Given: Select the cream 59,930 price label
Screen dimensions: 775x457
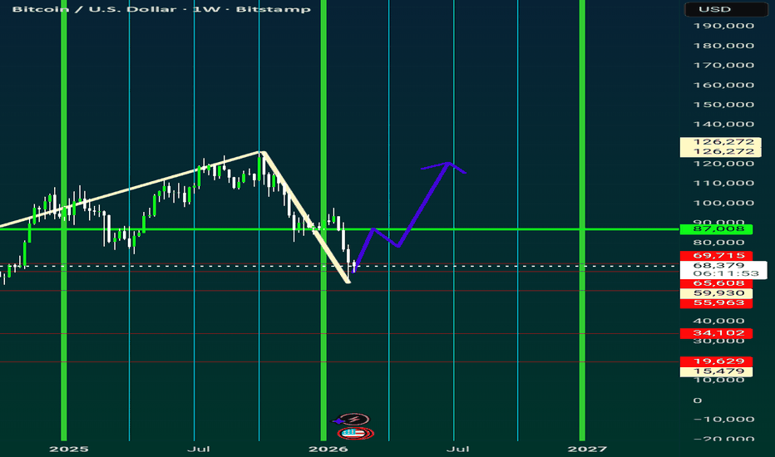Looking at the screenshot, I should (x=716, y=293).
